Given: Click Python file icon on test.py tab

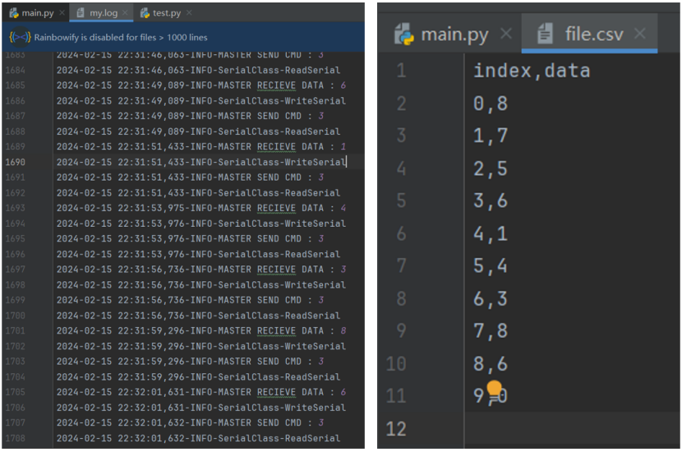Looking at the screenshot, I should point(145,13).
